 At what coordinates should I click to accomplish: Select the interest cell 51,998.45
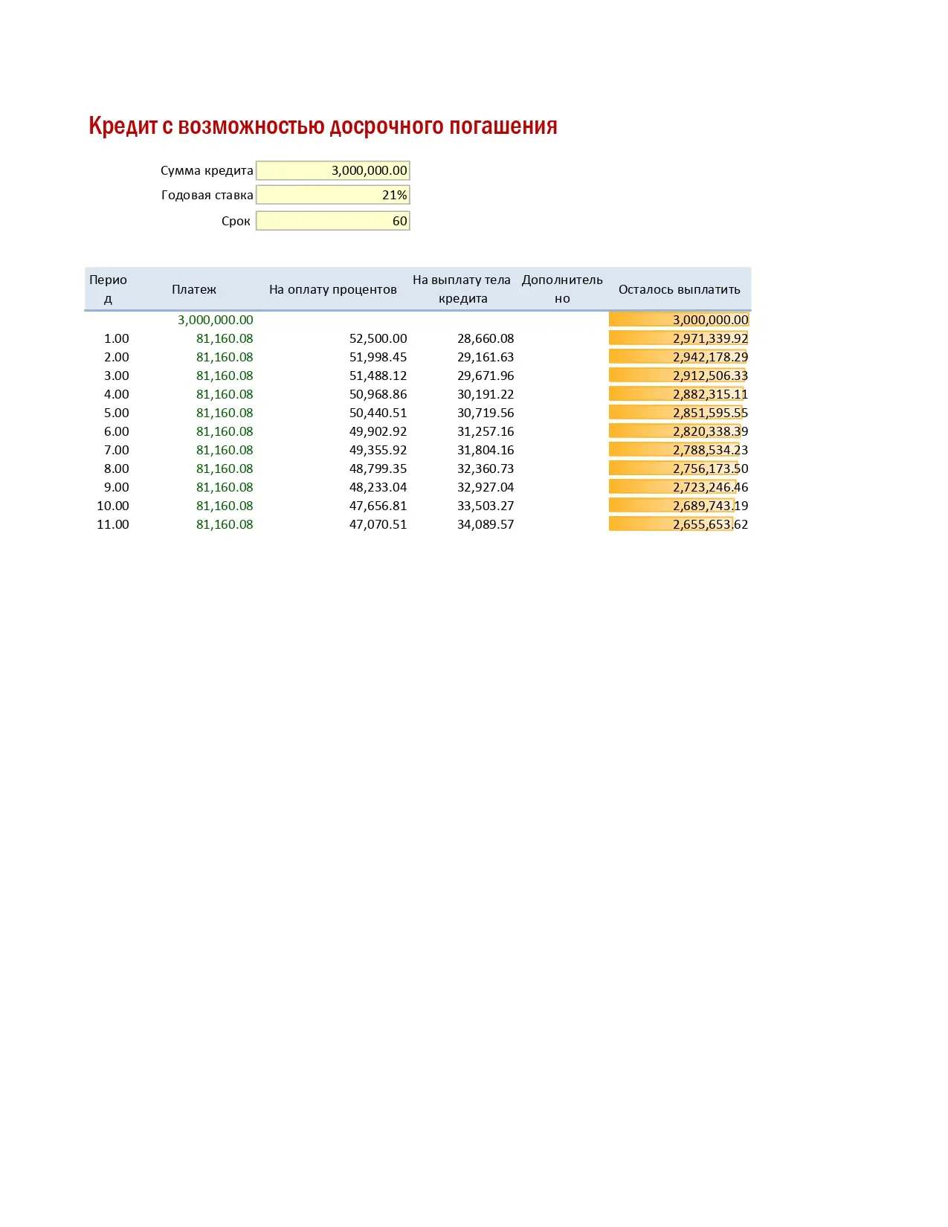coord(378,357)
